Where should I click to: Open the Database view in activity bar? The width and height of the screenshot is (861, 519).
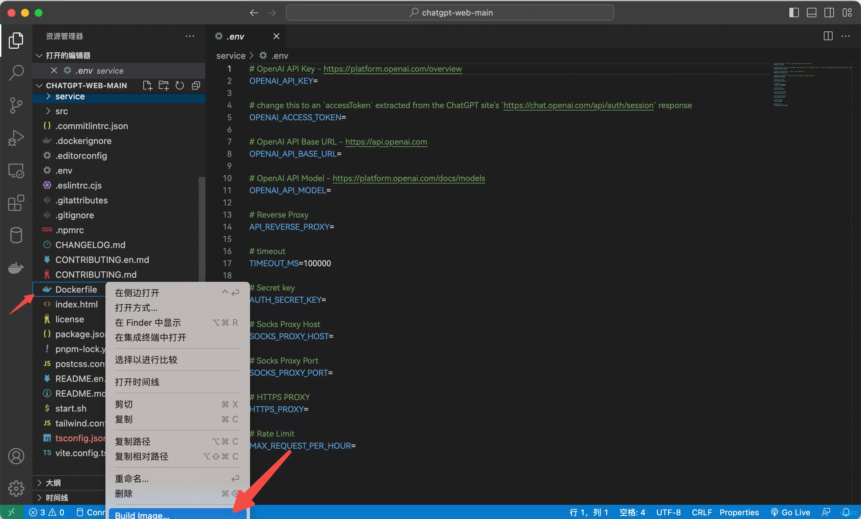click(x=16, y=235)
